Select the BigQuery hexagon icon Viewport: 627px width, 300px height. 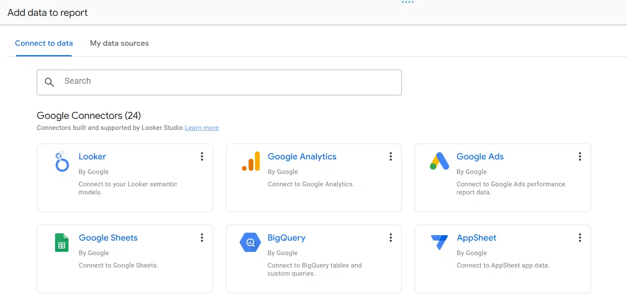click(250, 242)
